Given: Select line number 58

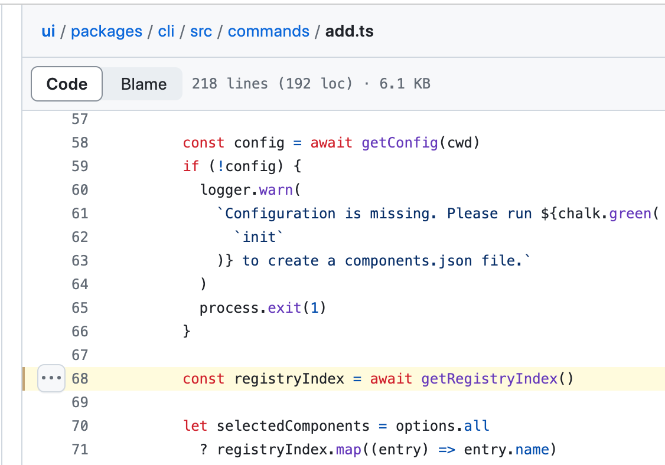Looking at the screenshot, I should pyautogui.click(x=79, y=142).
